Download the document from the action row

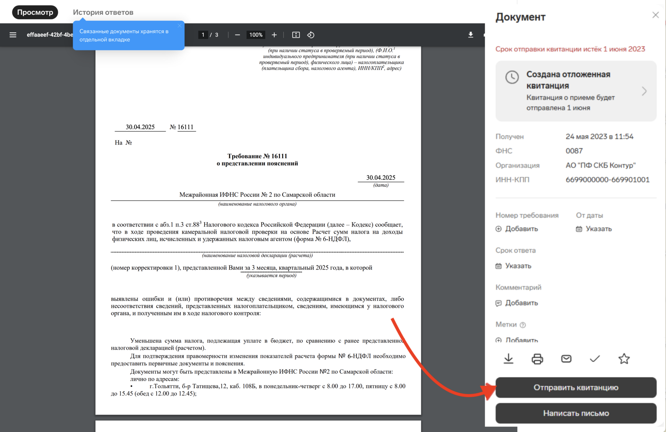[x=509, y=359]
